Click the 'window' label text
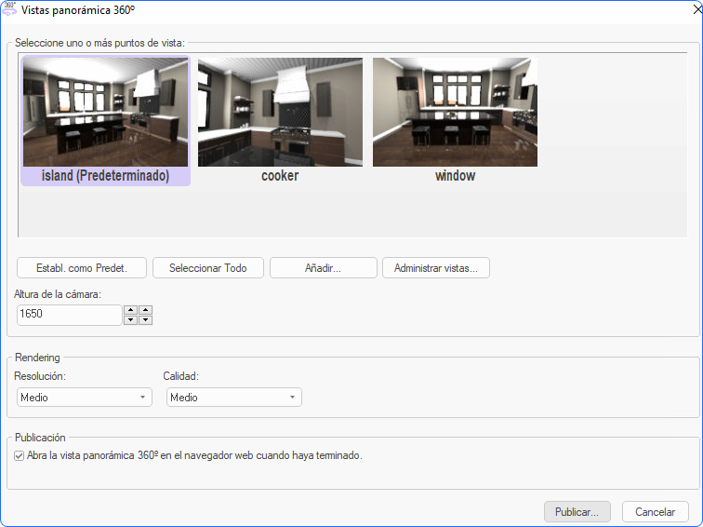This screenshot has width=703, height=527. pyautogui.click(x=455, y=176)
